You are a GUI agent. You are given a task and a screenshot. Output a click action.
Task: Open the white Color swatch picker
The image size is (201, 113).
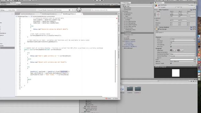pyautogui.click(x=182, y=60)
